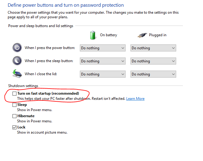Click the Hibernate label text
Screen dimensions: 203x161
[26, 116]
